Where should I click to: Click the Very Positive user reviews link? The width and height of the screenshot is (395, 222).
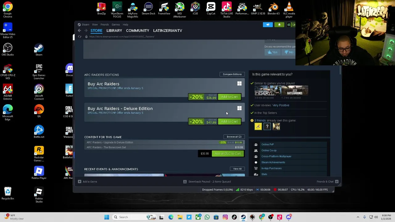[281, 105]
